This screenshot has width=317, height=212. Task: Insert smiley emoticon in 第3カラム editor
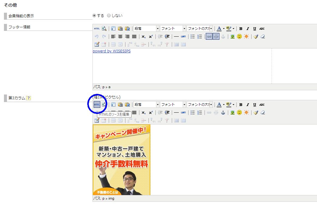239,113
